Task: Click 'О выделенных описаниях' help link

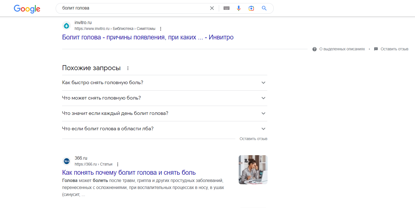Action: pos(342,49)
